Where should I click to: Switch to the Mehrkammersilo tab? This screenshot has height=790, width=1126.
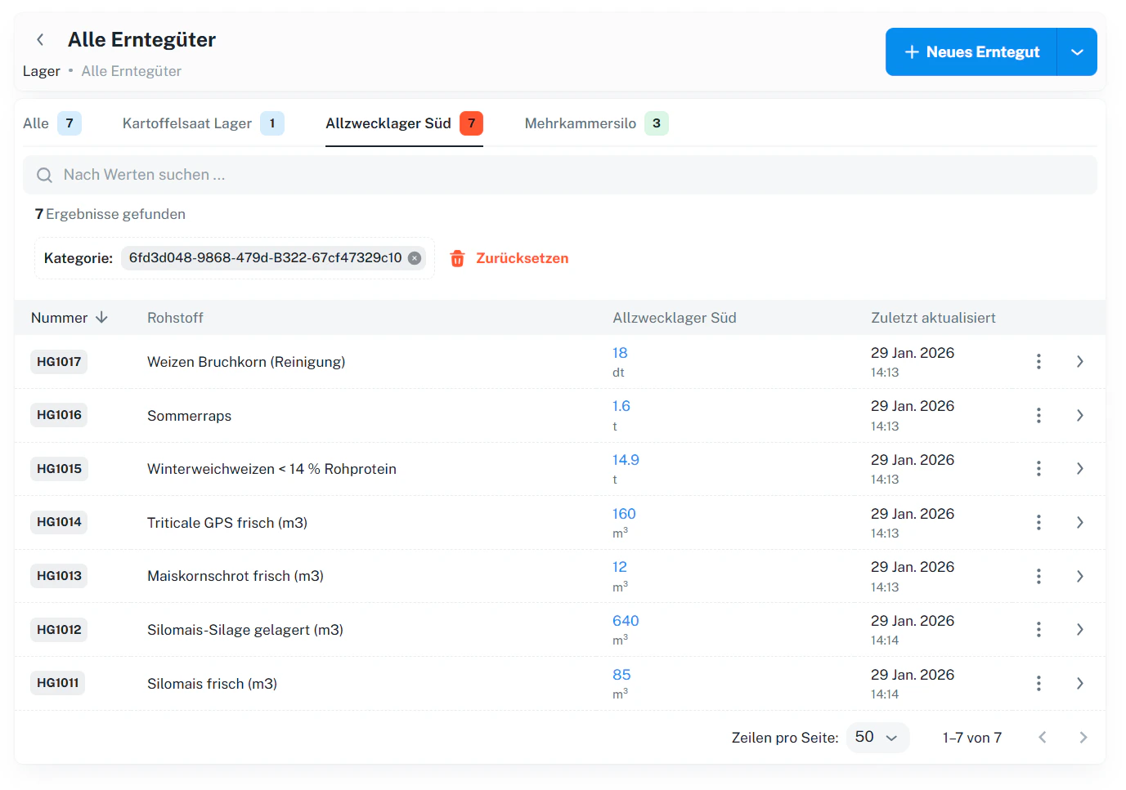581,123
